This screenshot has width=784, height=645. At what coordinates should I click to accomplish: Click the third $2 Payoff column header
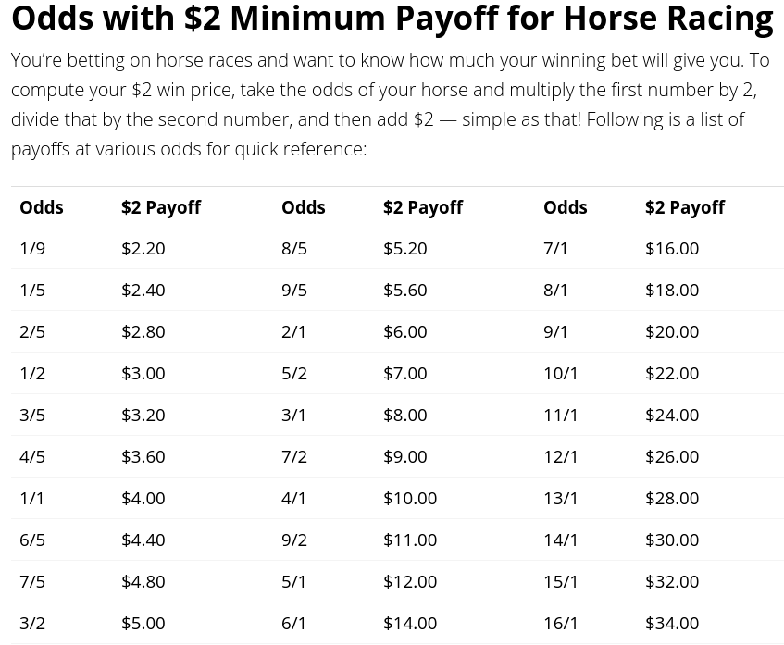point(685,207)
